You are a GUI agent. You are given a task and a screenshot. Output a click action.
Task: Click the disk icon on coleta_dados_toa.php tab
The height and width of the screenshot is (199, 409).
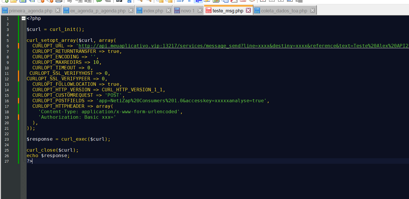click(x=257, y=11)
